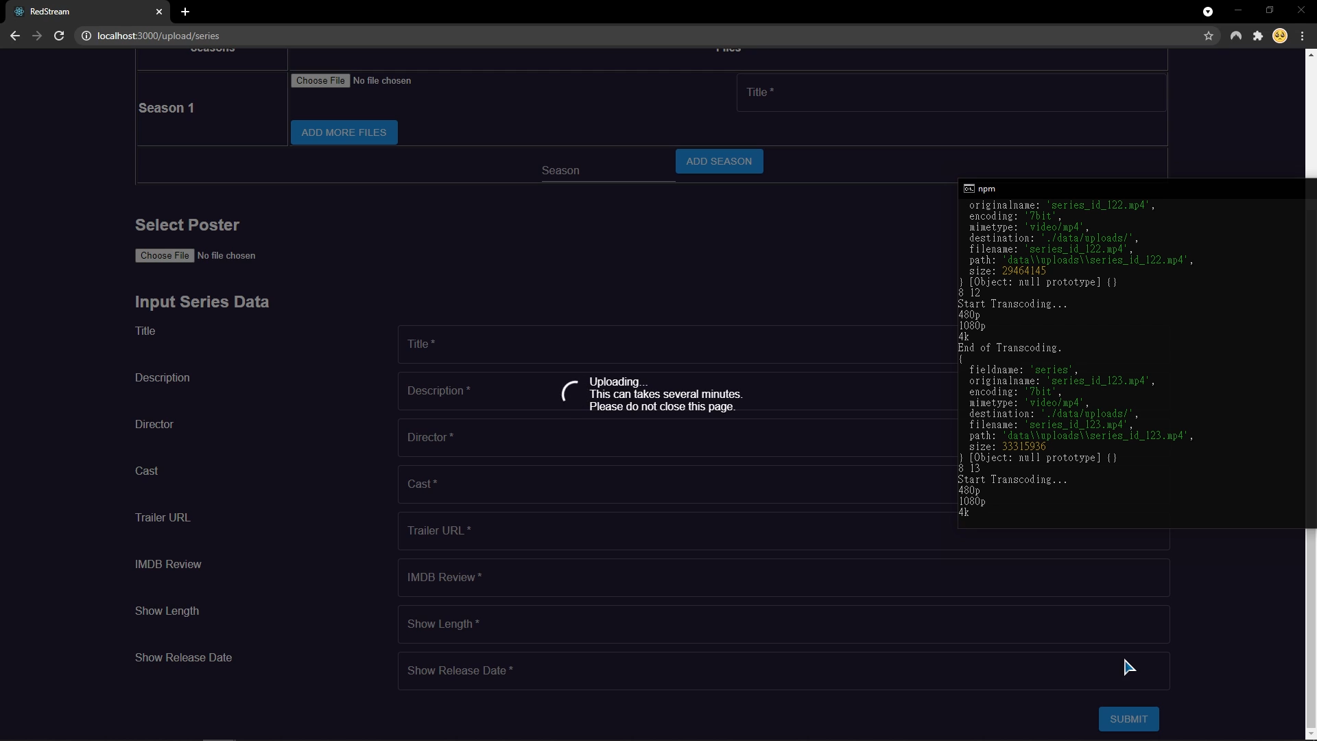This screenshot has width=1317, height=741.
Task: Click the IMDB Review input field
Action: pyautogui.click(x=782, y=578)
